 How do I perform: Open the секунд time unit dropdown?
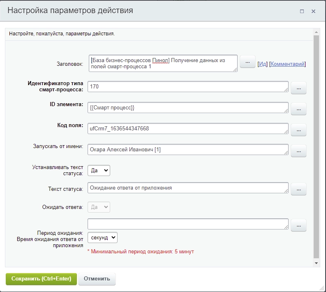pos(102,237)
